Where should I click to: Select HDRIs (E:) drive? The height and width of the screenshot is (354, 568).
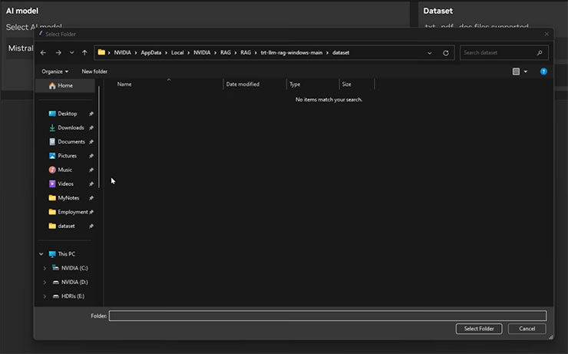coord(73,296)
